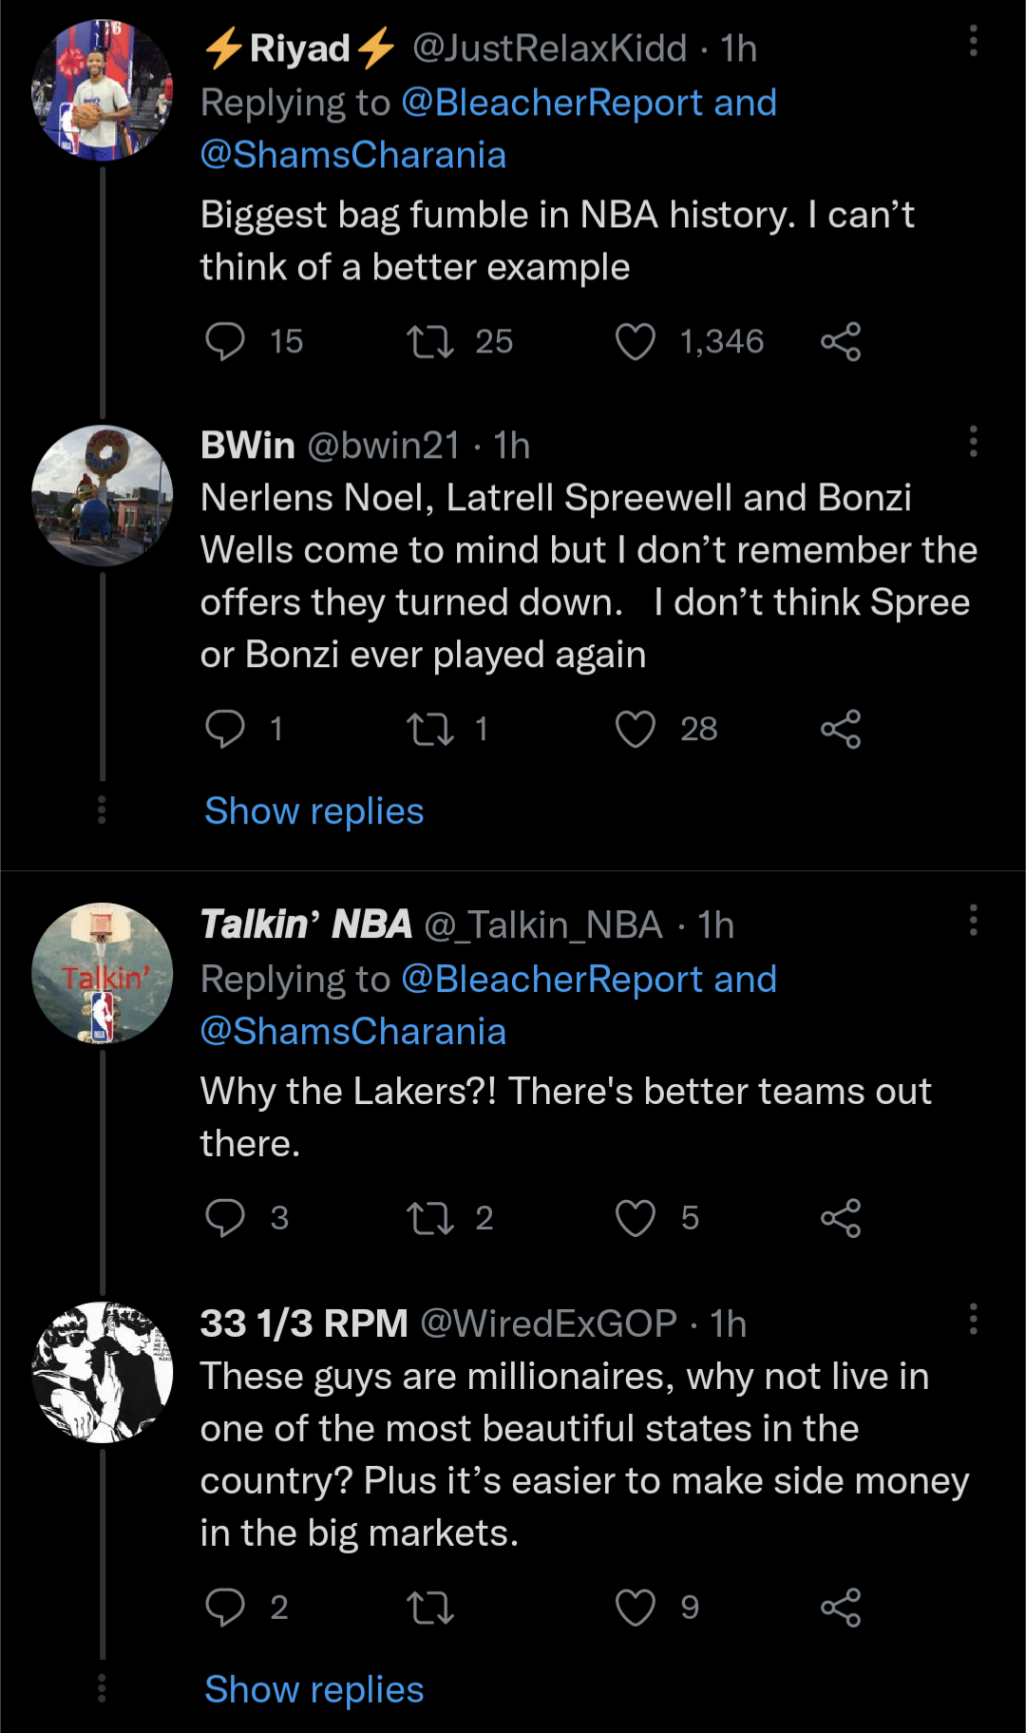Show replies under BWin's tweet
The width and height of the screenshot is (1026, 1733).
(314, 811)
